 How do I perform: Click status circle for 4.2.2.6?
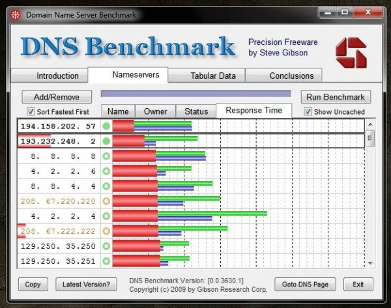click(106, 171)
